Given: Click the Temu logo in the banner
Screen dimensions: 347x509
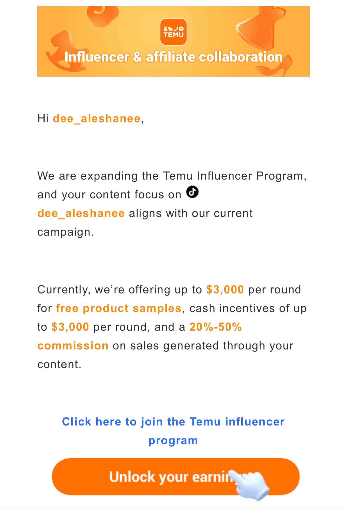Looking at the screenshot, I should point(173,32).
